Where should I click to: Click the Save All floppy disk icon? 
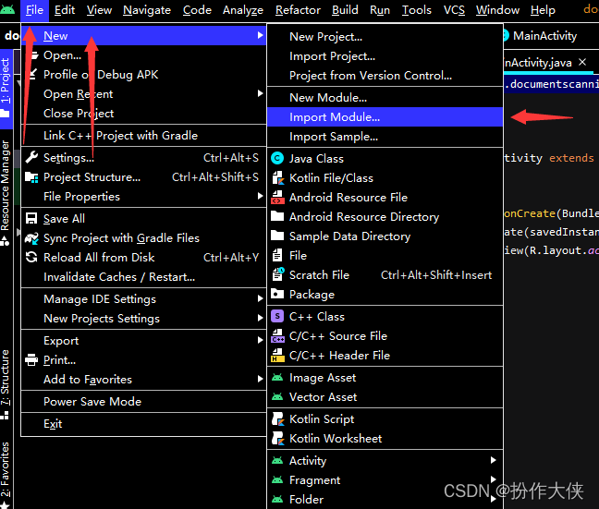point(31,218)
